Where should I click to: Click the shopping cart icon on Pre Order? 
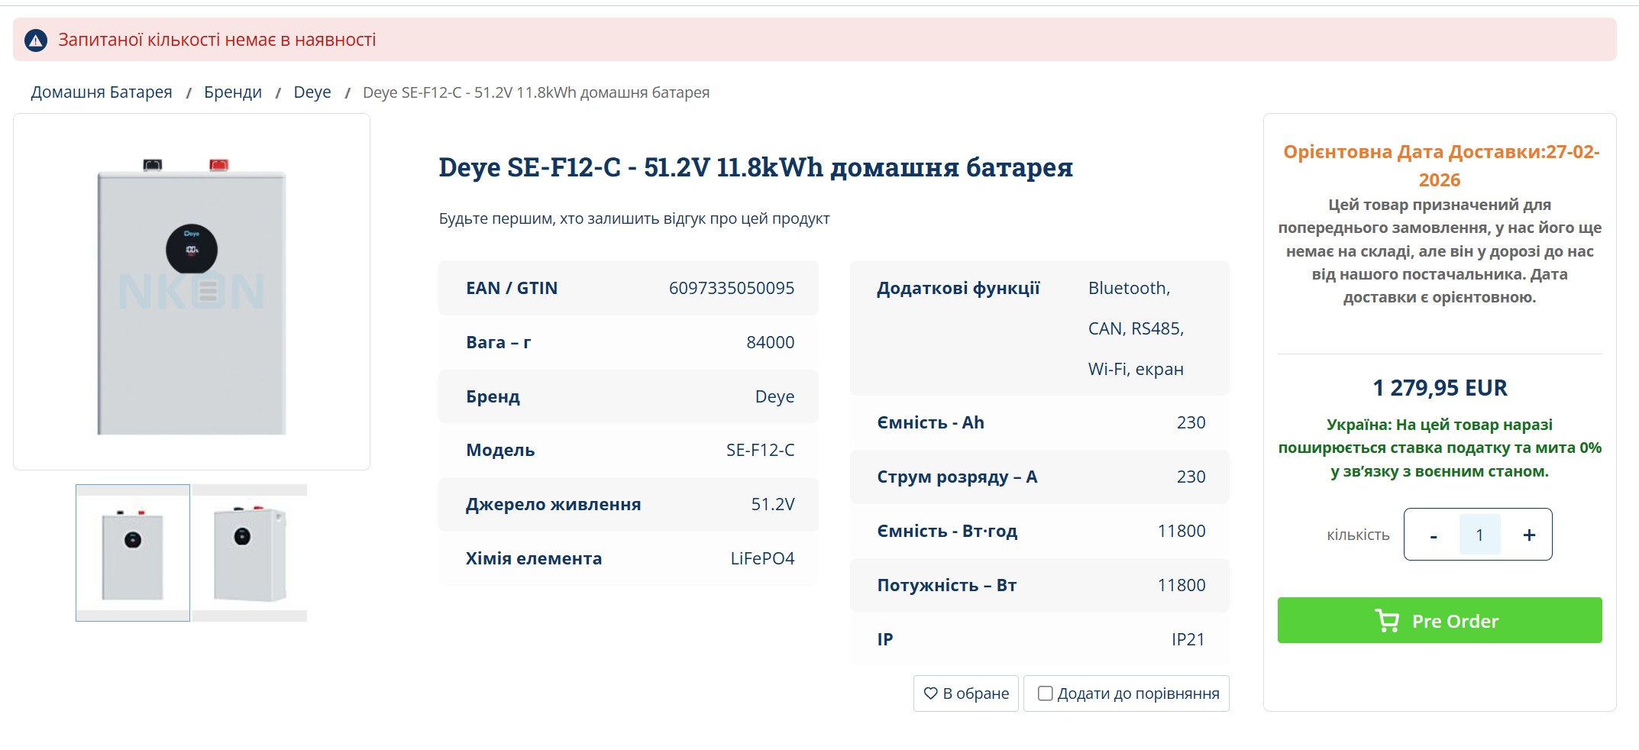click(1387, 620)
